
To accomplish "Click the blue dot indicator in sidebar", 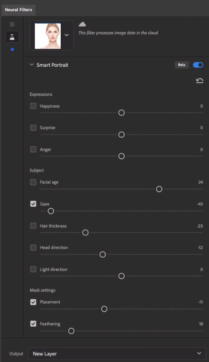I will pos(12,49).
